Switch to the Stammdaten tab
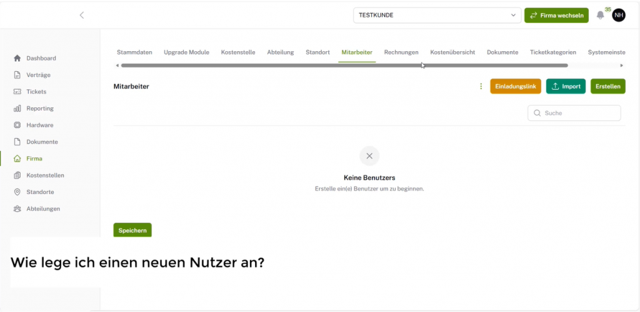 134,52
